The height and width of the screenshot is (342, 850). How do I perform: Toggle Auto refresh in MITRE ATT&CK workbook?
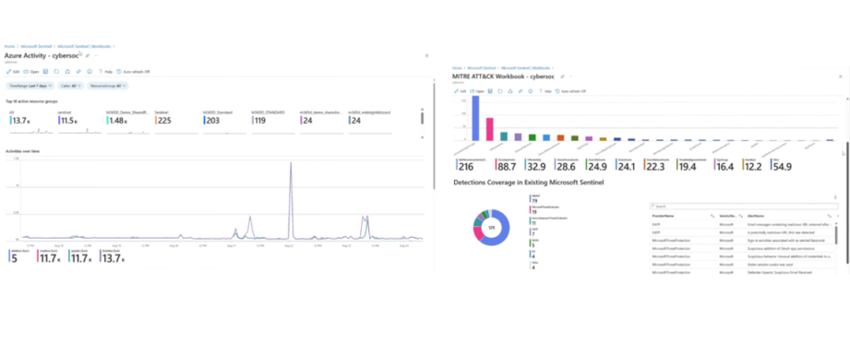[x=571, y=91]
